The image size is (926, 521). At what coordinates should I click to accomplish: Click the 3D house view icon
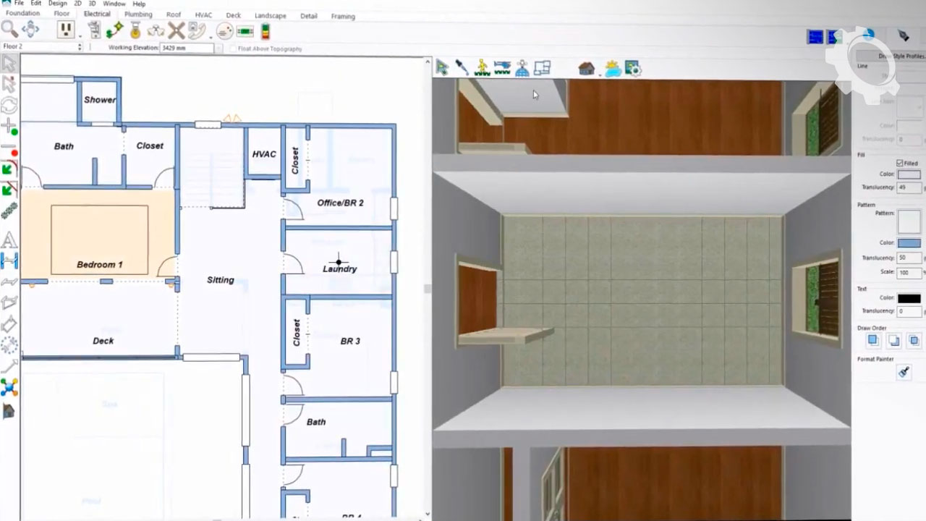pyautogui.click(x=586, y=69)
